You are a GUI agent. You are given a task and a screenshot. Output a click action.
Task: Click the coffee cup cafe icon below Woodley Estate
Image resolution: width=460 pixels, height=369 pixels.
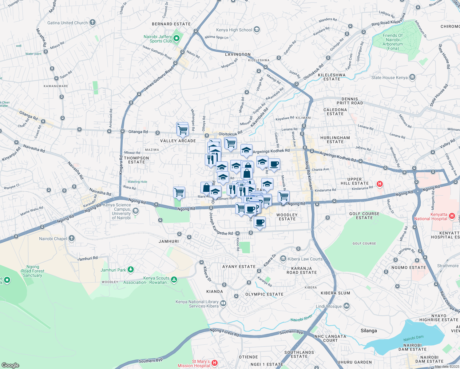point(260,222)
